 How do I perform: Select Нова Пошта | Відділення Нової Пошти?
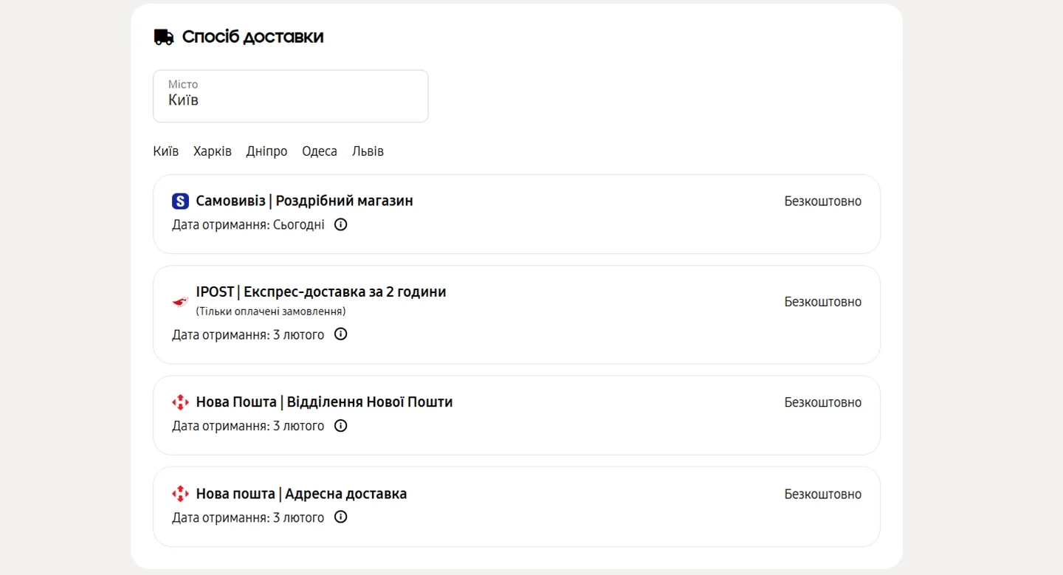(324, 402)
